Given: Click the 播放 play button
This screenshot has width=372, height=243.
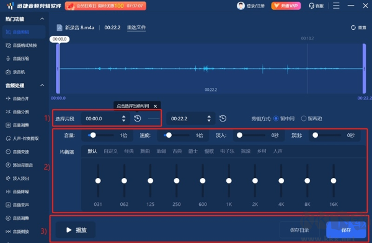Looking at the screenshot, I should [76, 230].
